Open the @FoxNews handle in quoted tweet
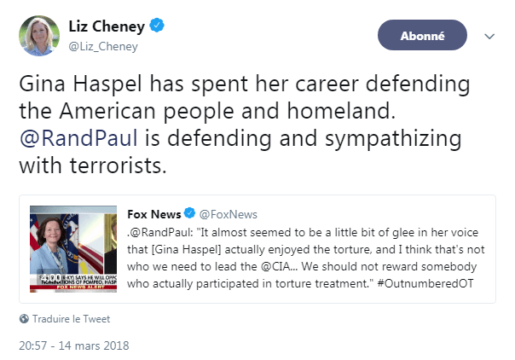The width and height of the screenshot is (515, 360). (228, 214)
